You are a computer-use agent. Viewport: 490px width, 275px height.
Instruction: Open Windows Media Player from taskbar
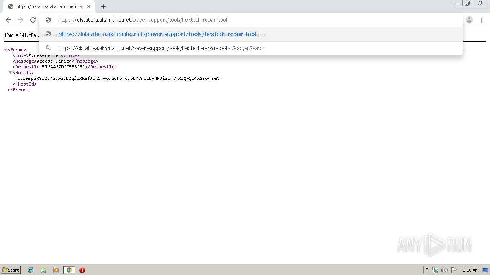click(x=56, y=270)
